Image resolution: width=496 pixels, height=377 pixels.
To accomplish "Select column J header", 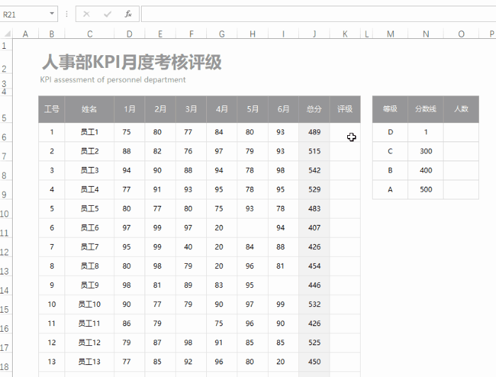I will 314,34.
